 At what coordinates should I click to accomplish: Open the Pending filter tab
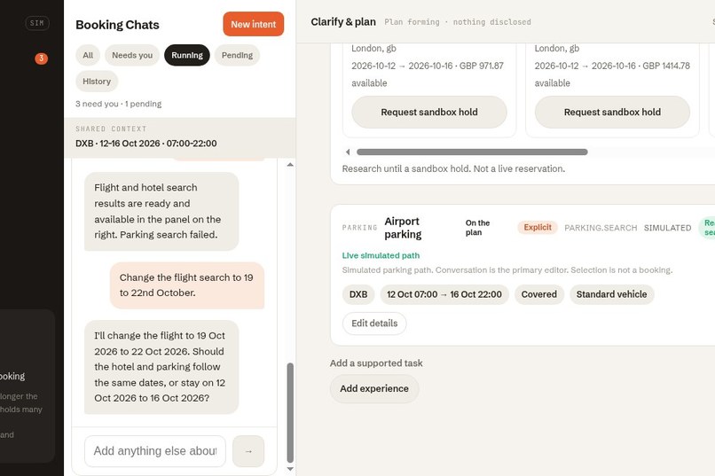[x=237, y=55]
